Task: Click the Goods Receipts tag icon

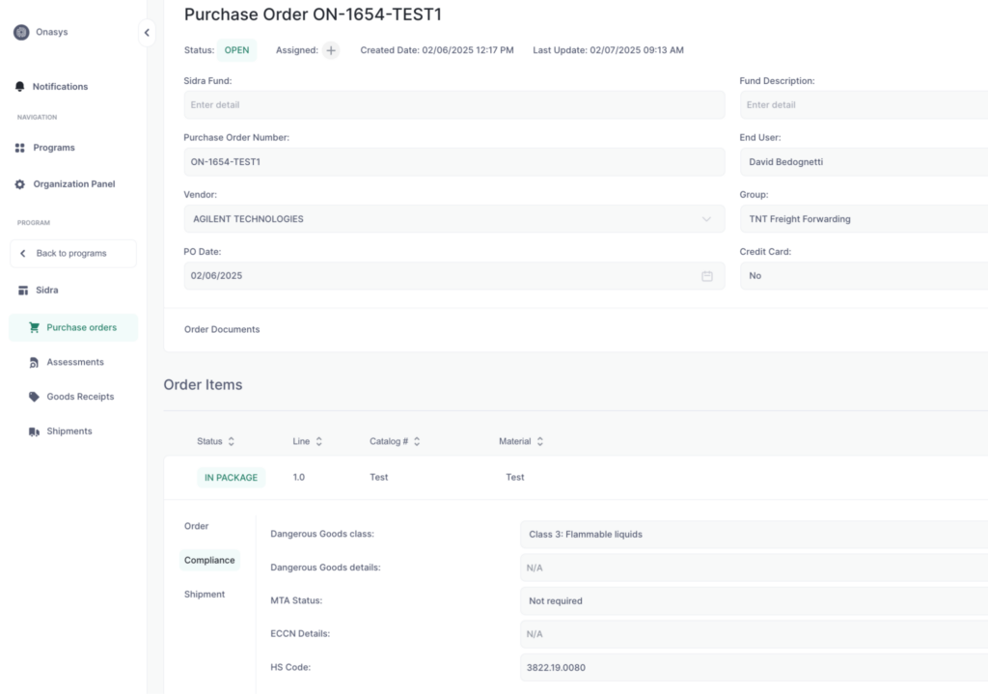Action: [34, 397]
